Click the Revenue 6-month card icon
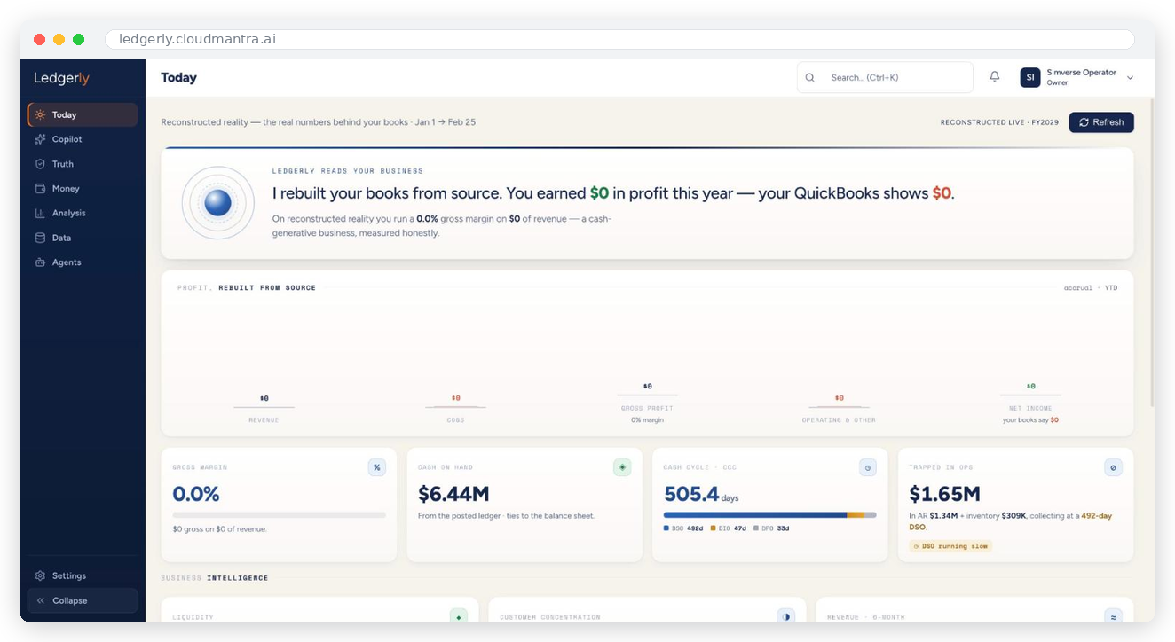 click(x=1114, y=617)
